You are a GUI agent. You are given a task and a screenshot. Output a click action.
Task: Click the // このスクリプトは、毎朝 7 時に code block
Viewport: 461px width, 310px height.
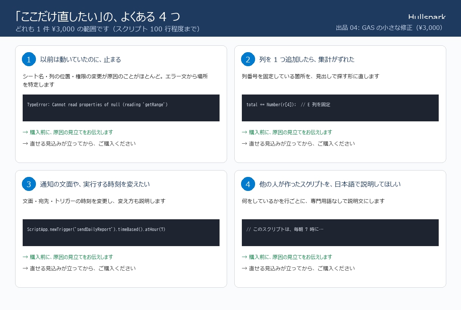click(340, 232)
